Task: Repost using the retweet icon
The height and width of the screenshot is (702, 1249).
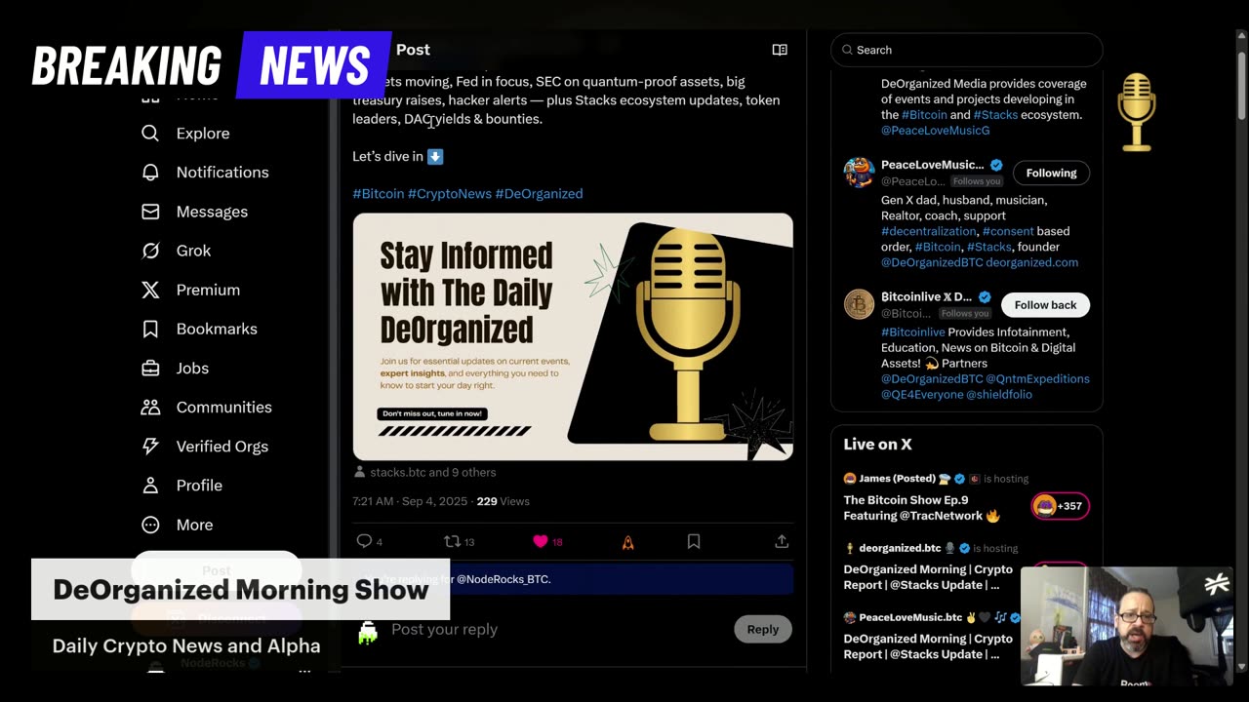Action: click(452, 541)
